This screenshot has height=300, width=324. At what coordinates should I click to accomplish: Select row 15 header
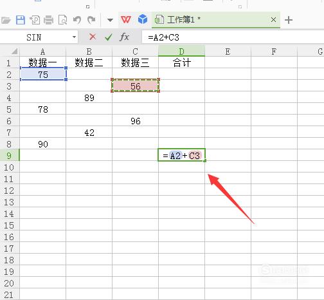point(10,225)
